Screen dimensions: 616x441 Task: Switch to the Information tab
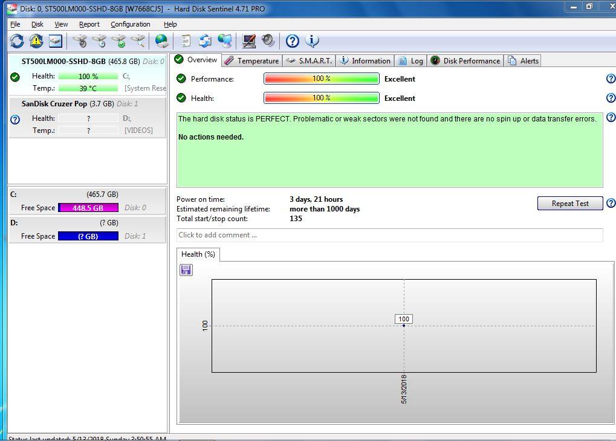point(365,61)
